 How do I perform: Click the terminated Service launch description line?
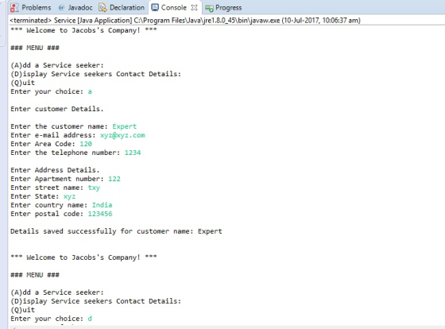[185, 21]
